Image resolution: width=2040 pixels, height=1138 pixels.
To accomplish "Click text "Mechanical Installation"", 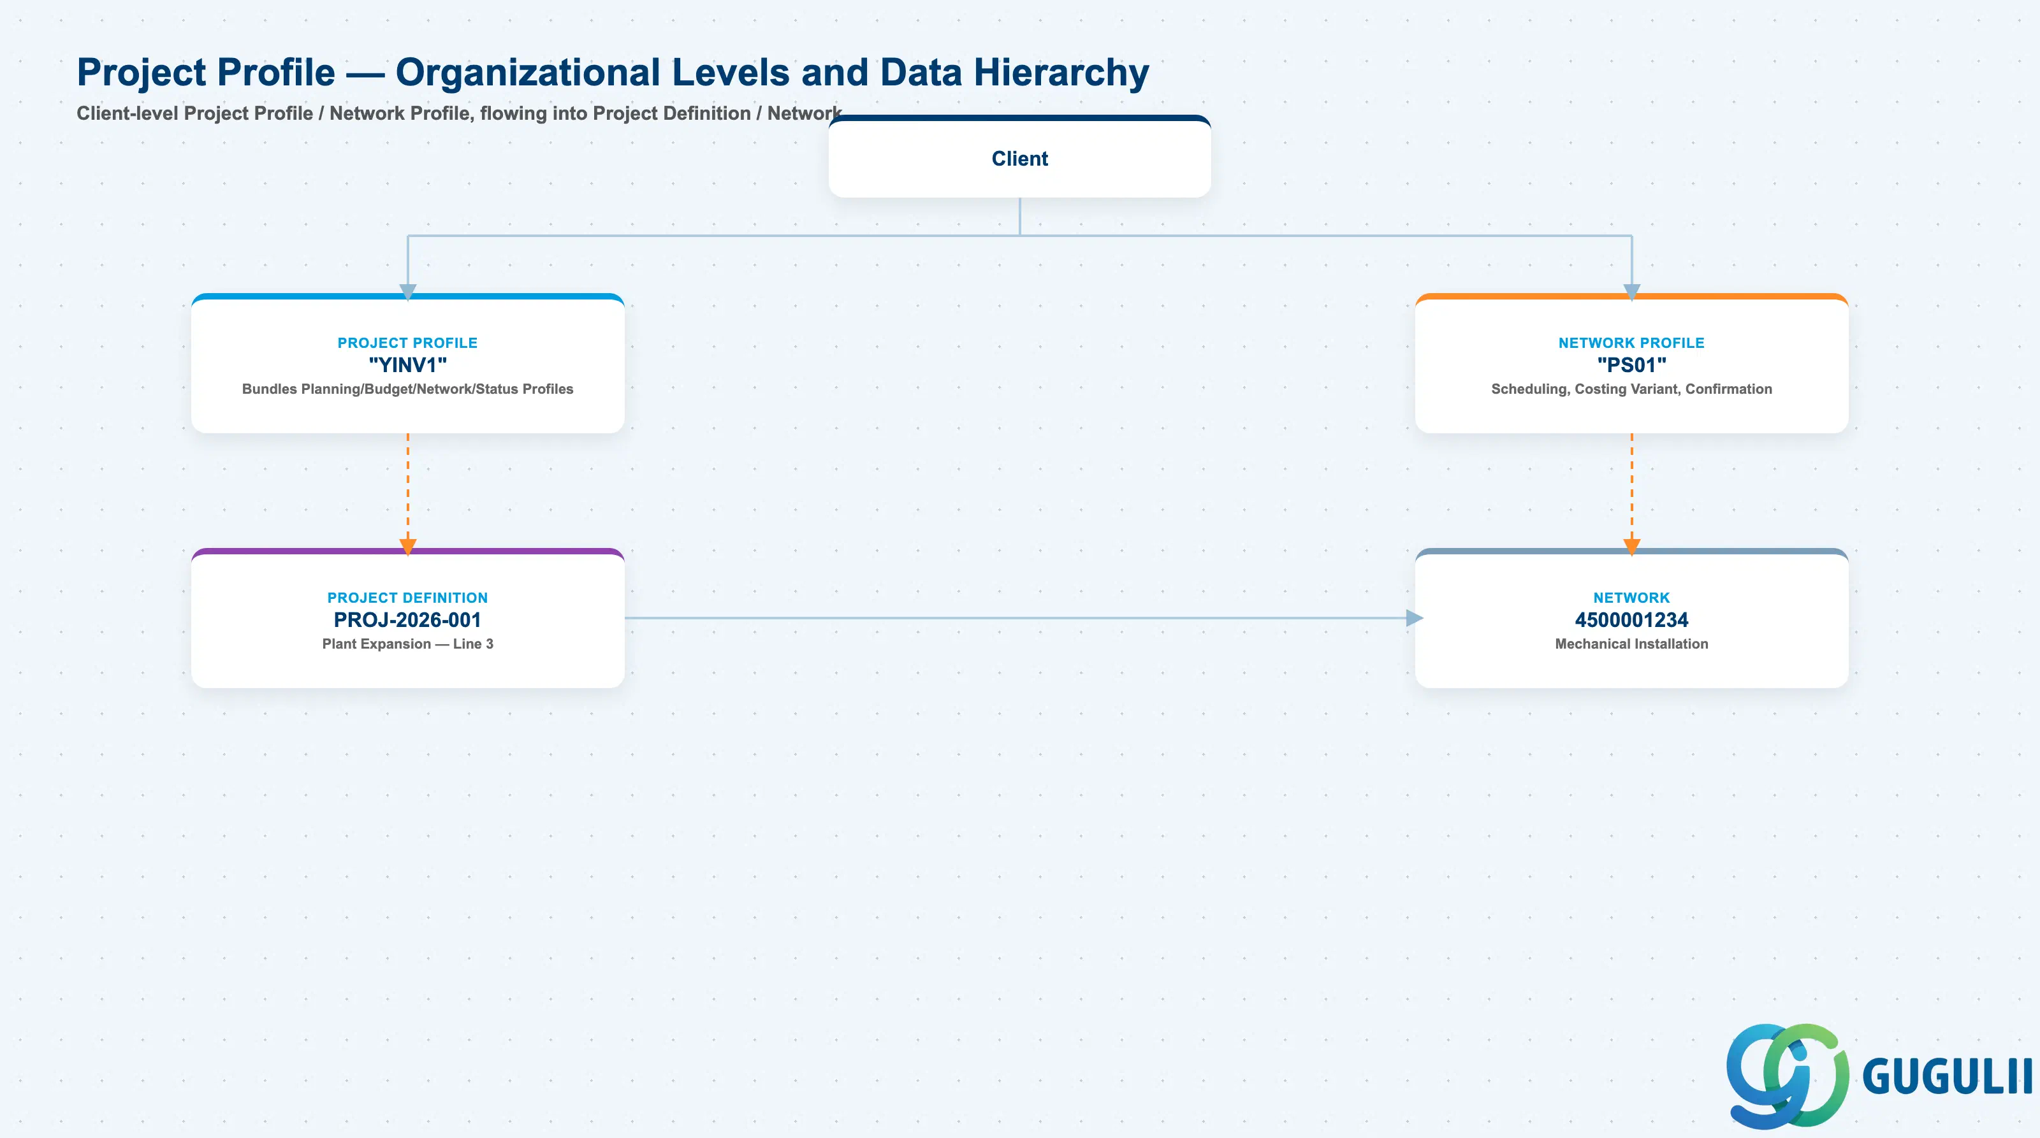I will click(1631, 644).
